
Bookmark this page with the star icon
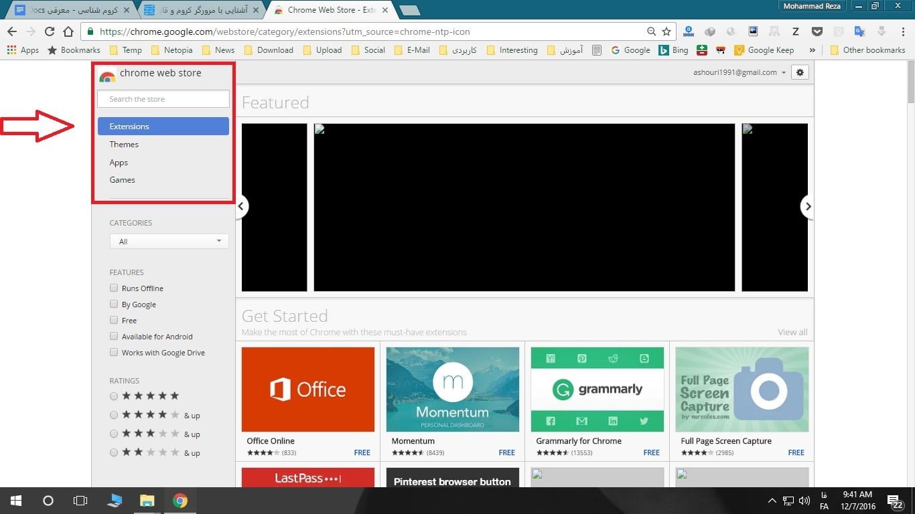666,31
